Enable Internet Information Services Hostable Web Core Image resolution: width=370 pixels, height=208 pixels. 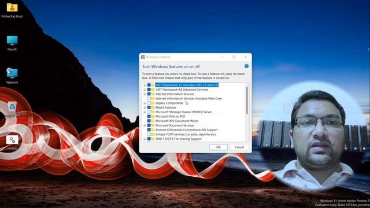(x=149, y=98)
